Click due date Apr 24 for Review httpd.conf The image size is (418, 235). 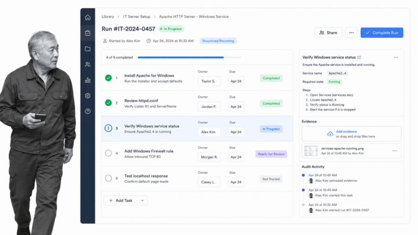click(236, 107)
